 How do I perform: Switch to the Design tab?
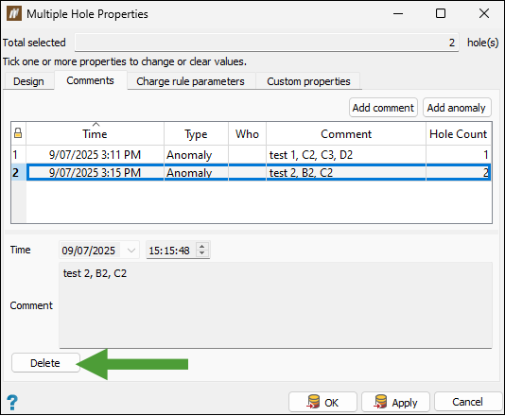coord(28,81)
